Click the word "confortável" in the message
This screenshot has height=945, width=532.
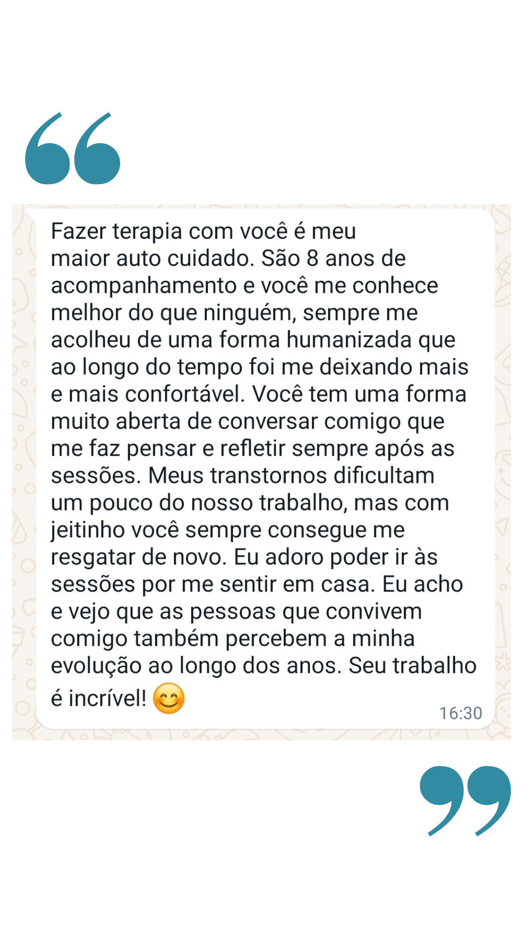tap(185, 394)
